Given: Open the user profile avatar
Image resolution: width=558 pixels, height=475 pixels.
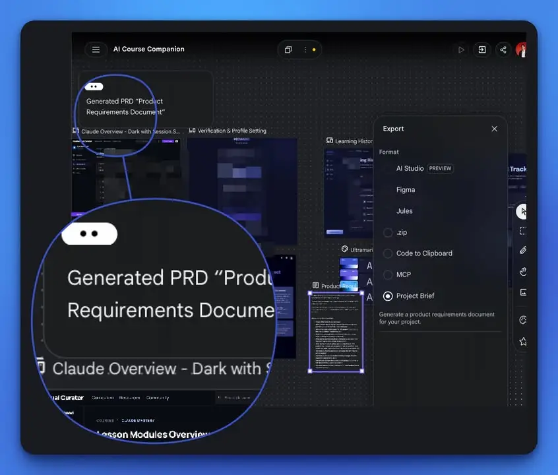Looking at the screenshot, I should tap(521, 50).
